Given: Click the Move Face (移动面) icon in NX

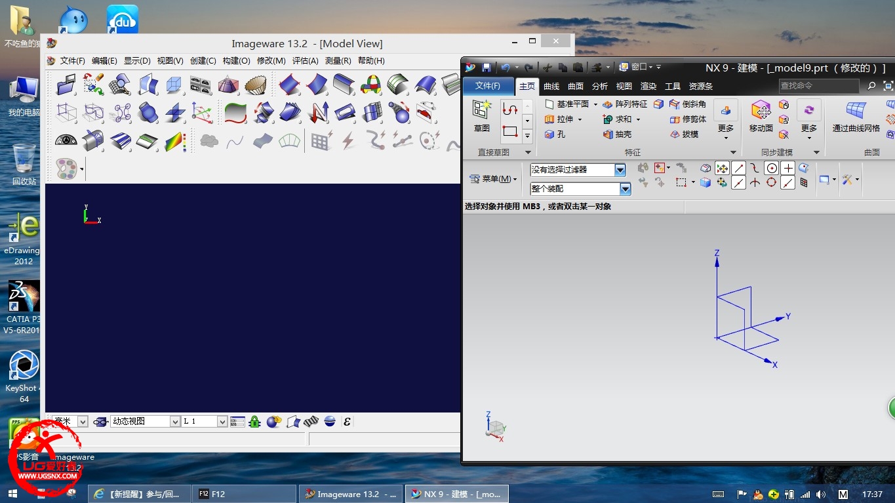Looking at the screenshot, I should 761,117.
